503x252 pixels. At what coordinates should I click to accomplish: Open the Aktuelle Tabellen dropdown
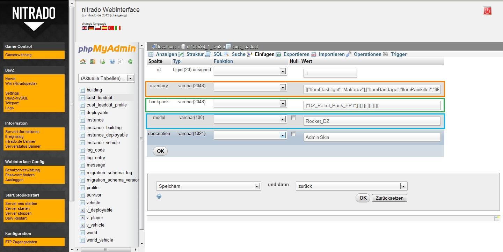point(106,78)
